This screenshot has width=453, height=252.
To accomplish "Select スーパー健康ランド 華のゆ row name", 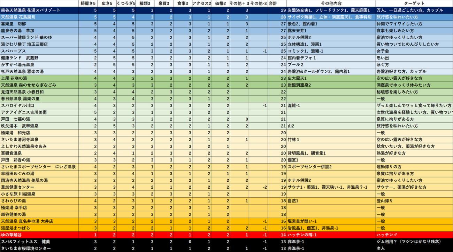I will [x=40, y=38].
